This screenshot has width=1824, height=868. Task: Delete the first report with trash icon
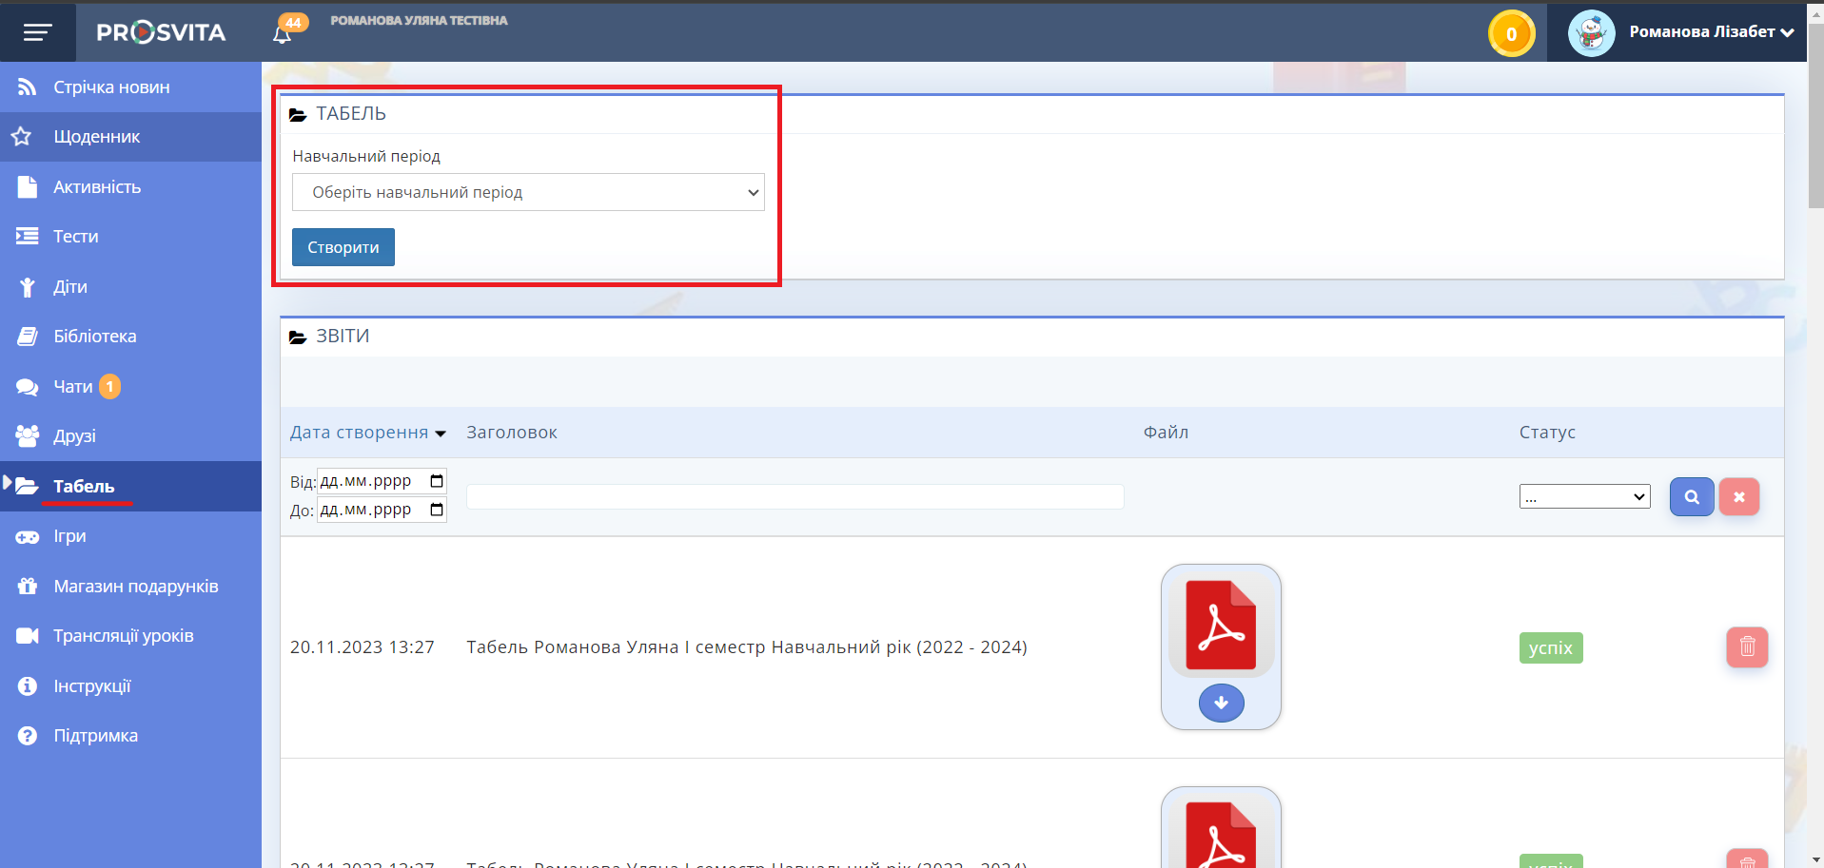click(x=1746, y=647)
